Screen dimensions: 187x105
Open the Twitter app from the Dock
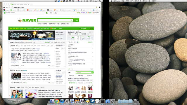tap(92, 101)
